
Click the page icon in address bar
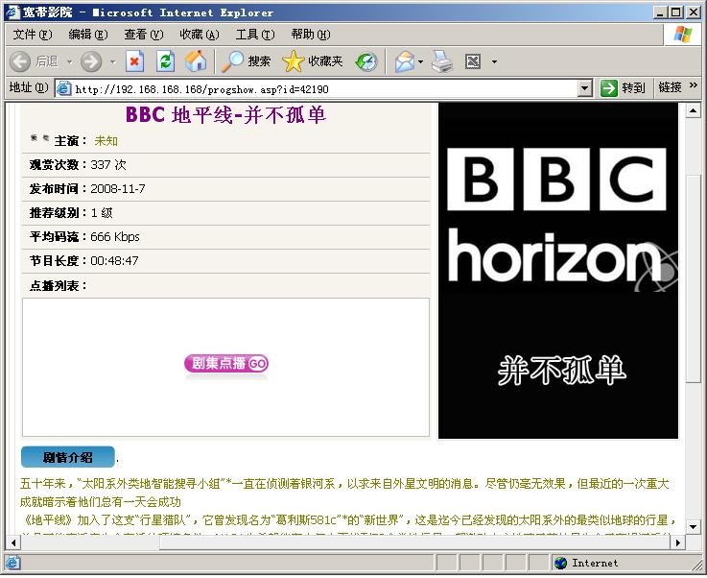pyautogui.click(x=63, y=88)
